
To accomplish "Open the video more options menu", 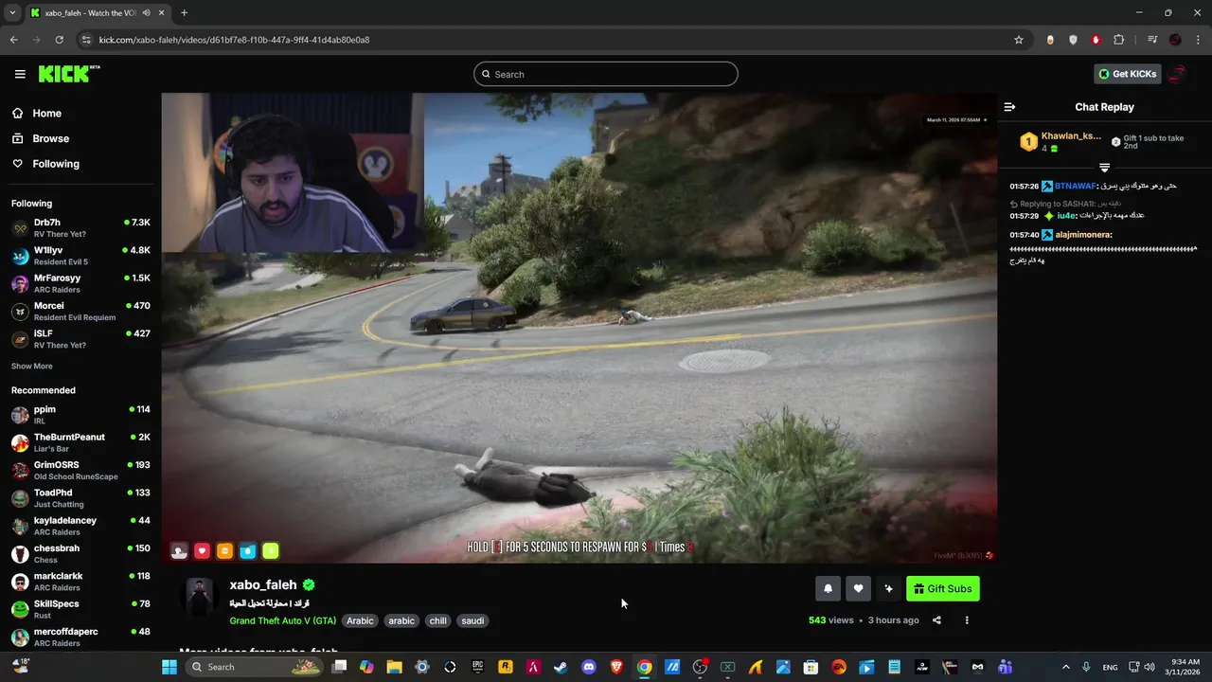I will tap(967, 620).
